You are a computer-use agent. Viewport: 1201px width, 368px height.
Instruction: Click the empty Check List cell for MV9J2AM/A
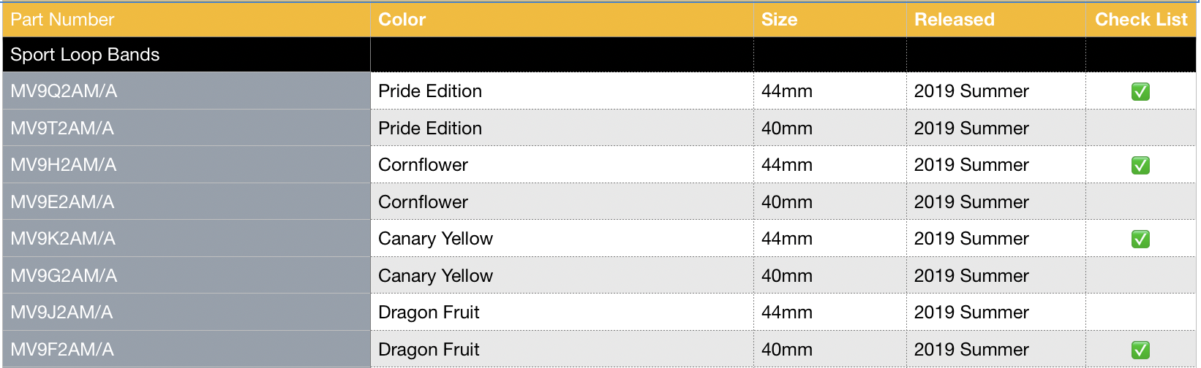(x=1140, y=313)
